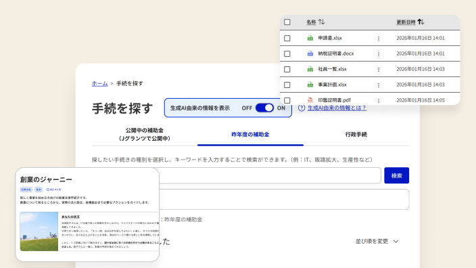This screenshot has height=268, width=476.
Task: Switch to 公開中の補助金 tab
Action: click(145, 134)
